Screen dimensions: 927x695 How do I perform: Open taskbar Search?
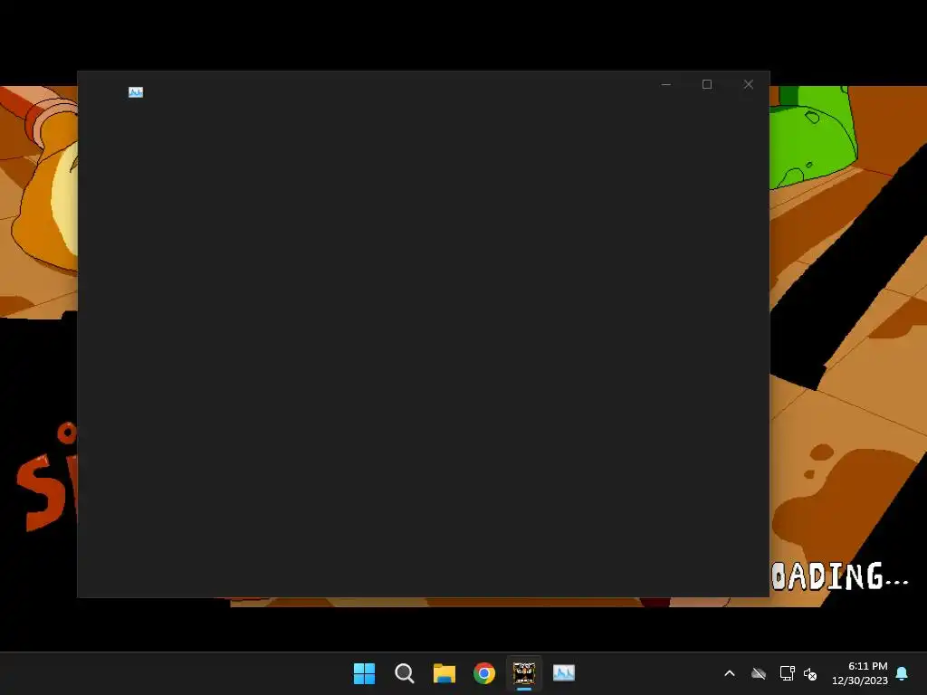click(405, 673)
